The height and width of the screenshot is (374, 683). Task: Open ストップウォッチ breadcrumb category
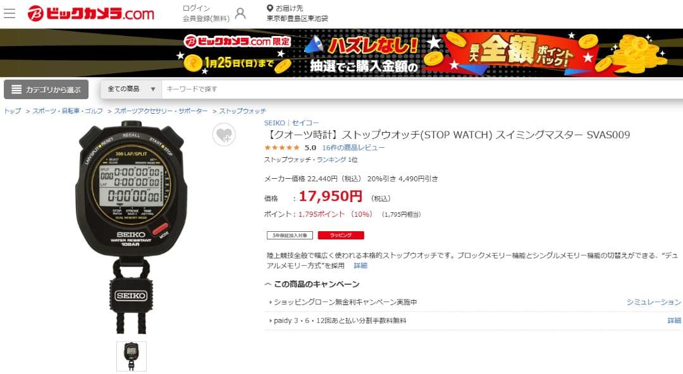tap(243, 111)
